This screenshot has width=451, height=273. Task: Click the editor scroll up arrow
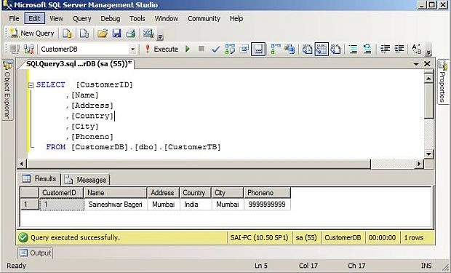(x=428, y=79)
